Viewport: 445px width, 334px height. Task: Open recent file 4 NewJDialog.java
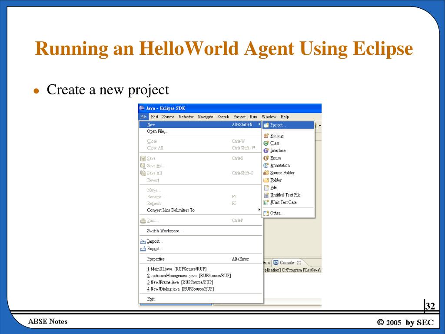(x=200, y=289)
